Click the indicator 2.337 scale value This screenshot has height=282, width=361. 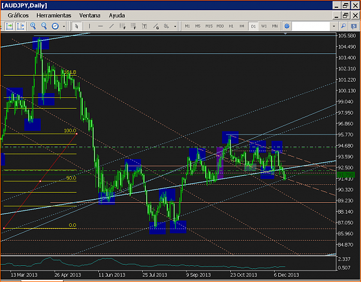pyautogui.click(x=344, y=259)
